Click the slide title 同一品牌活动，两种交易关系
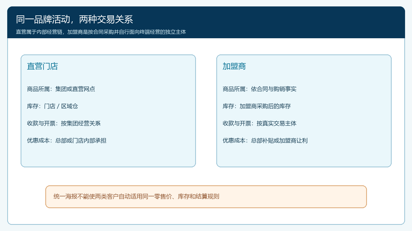The height and width of the screenshot is (231, 412). pyautogui.click(x=74, y=20)
